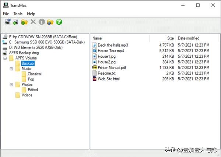
Task: Click the House2.jpg image file icon
Action: coord(94,62)
